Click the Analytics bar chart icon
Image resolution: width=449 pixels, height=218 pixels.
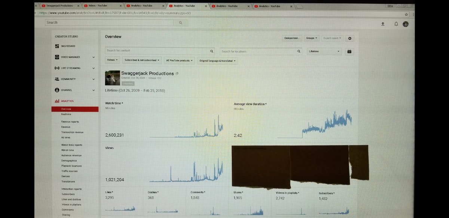click(x=57, y=101)
